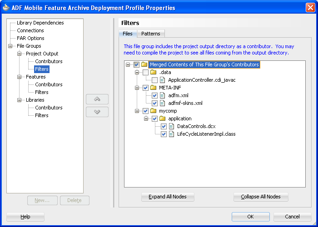Click the Collapse All Nodes button
Viewport: 318px width, 227px height.
[261, 197]
